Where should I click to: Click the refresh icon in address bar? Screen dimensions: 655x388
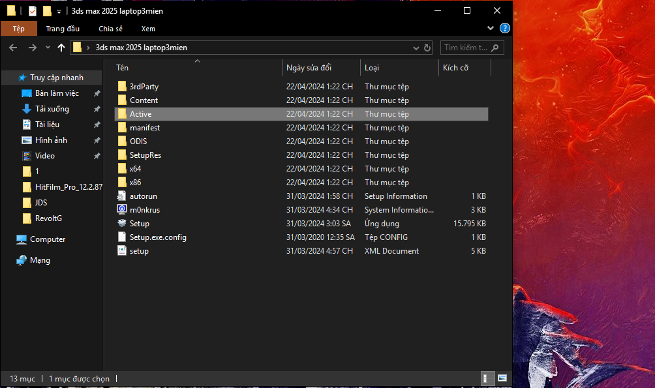point(427,48)
